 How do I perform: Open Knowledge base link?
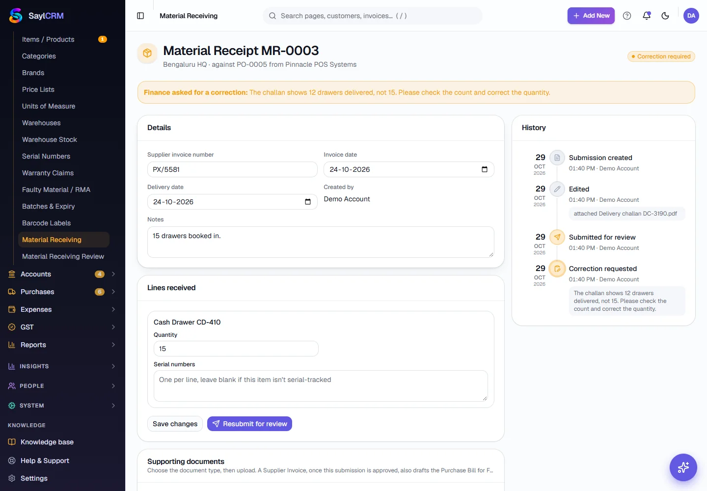pos(62,442)
